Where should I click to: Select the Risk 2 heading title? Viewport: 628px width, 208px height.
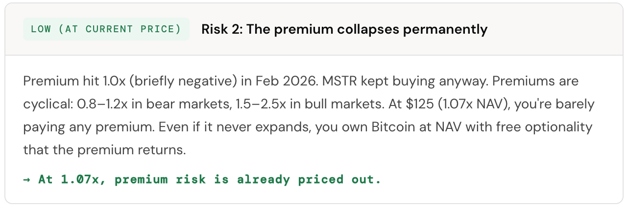coord(344,29)
